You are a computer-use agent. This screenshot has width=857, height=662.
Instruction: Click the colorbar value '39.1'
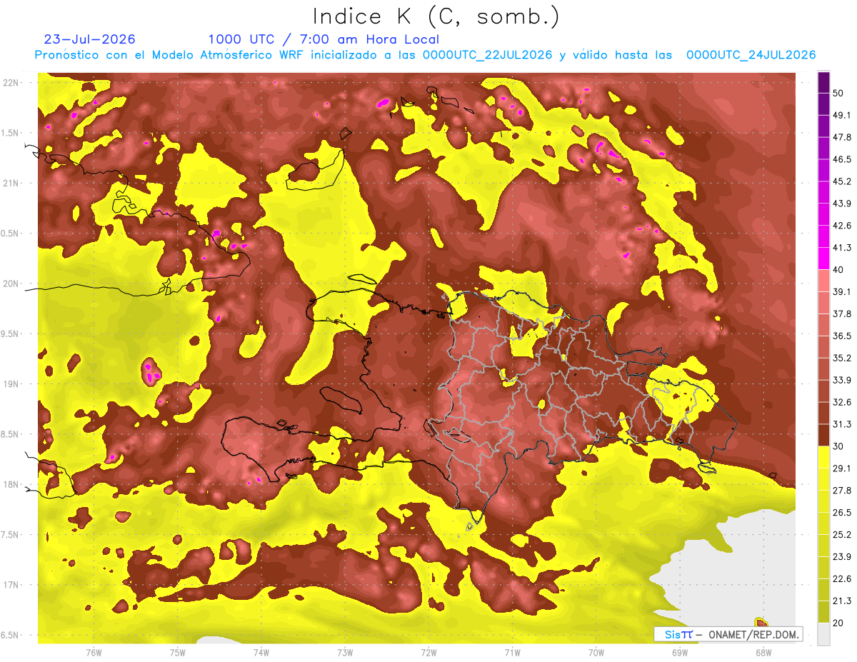coord(841,292)
